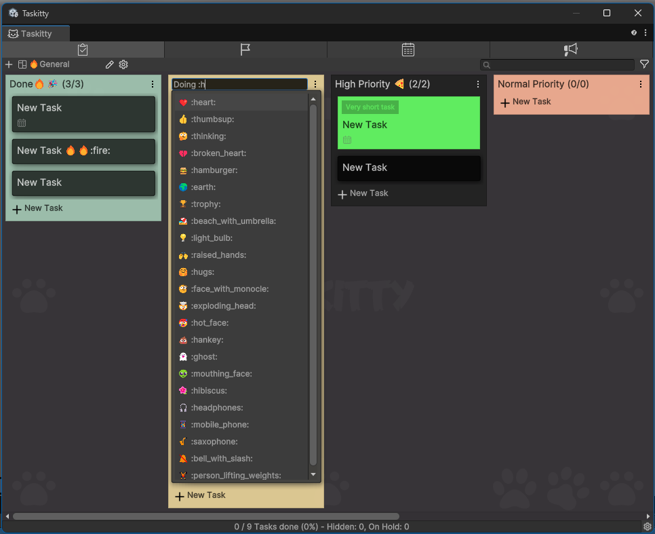Add New Task in Doing column
This screenshot has width=655, height=534.
(201, 495)
